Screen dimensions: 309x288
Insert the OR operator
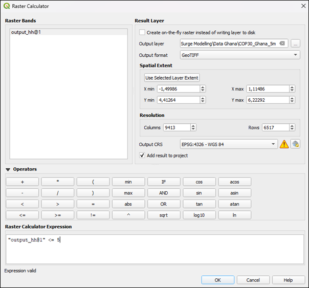click(164, 204)
